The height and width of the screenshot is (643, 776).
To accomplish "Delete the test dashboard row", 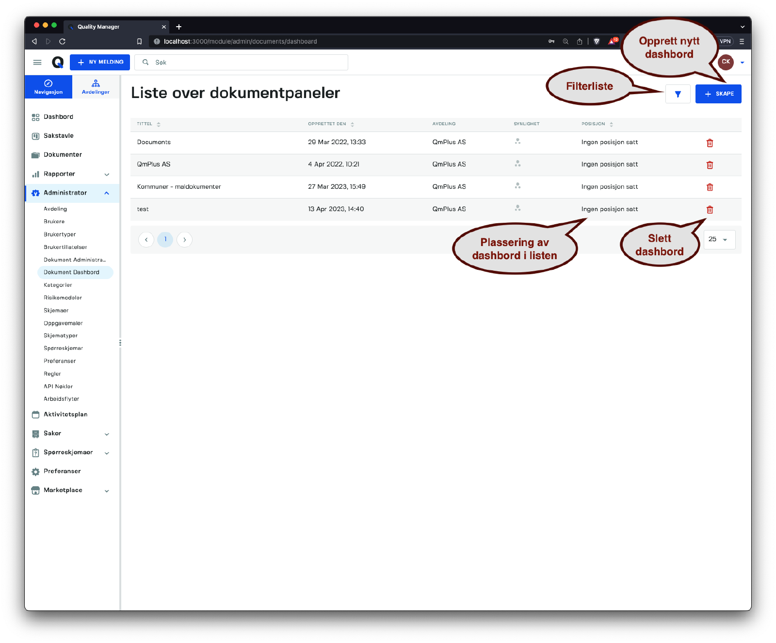I will (x=710, y=210).
